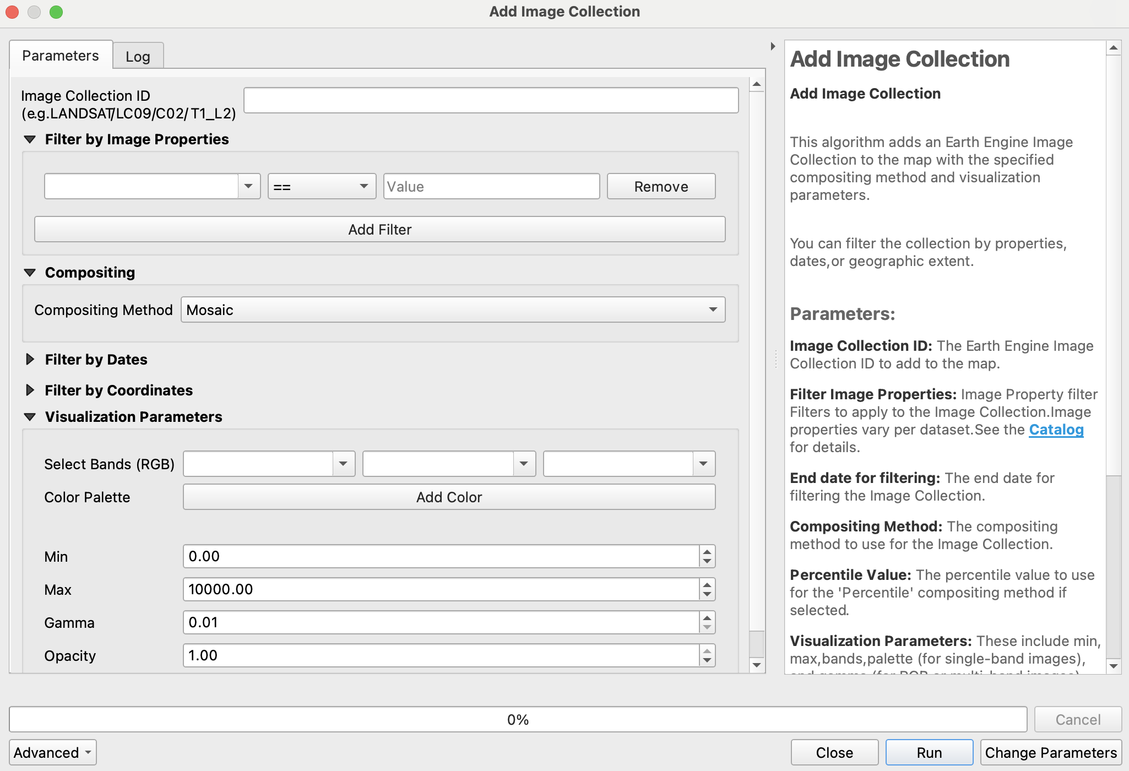Click the Image Collection ID text field
Screen dimensions: 1129x771
(x=491, y=101)
